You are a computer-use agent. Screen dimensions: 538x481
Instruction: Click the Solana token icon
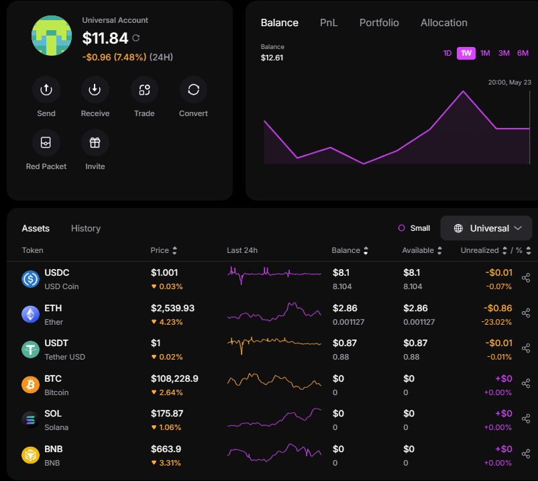tap(31, 420)
